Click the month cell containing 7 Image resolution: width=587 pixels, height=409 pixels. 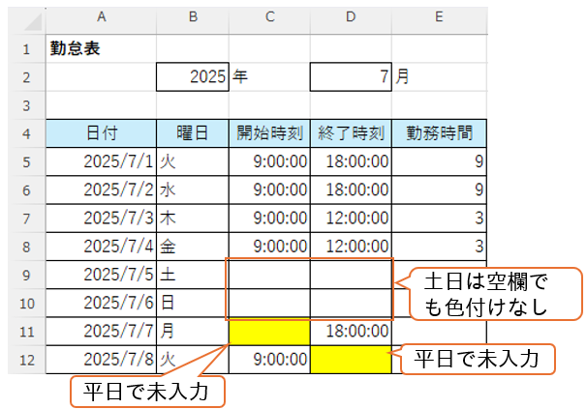click(351, 77)
